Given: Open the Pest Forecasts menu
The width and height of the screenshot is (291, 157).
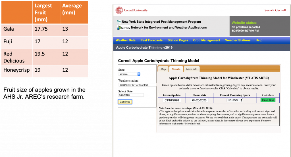Looking at the screenshot, I should [151, 40].
